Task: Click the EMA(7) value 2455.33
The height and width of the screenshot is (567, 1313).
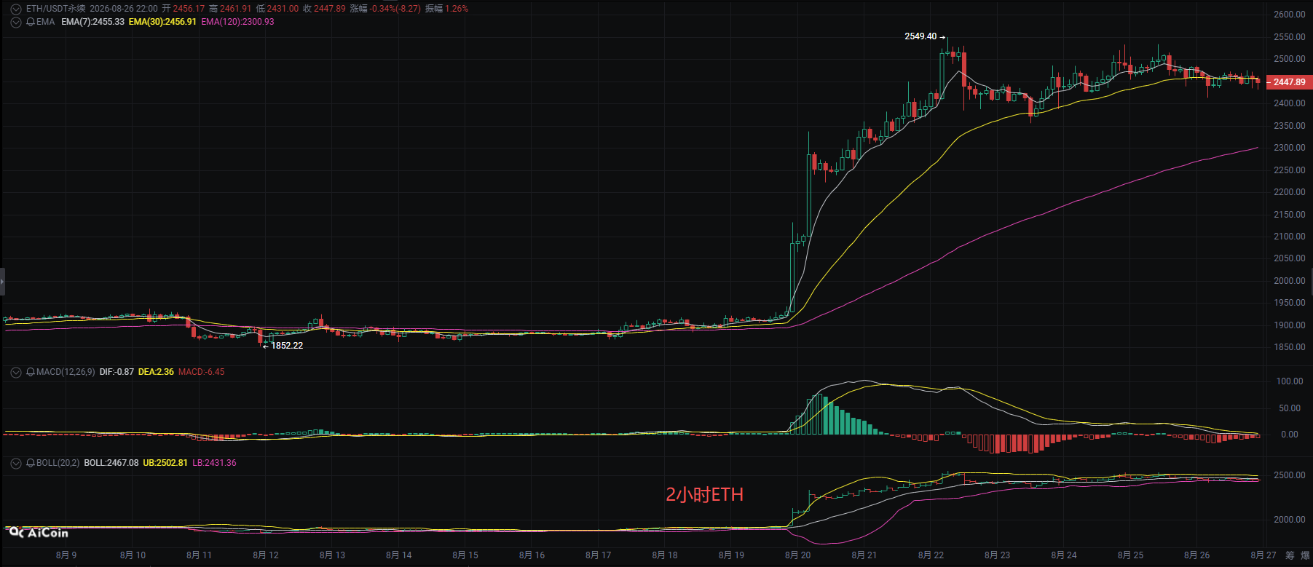Action: click(x=92, y=22)
